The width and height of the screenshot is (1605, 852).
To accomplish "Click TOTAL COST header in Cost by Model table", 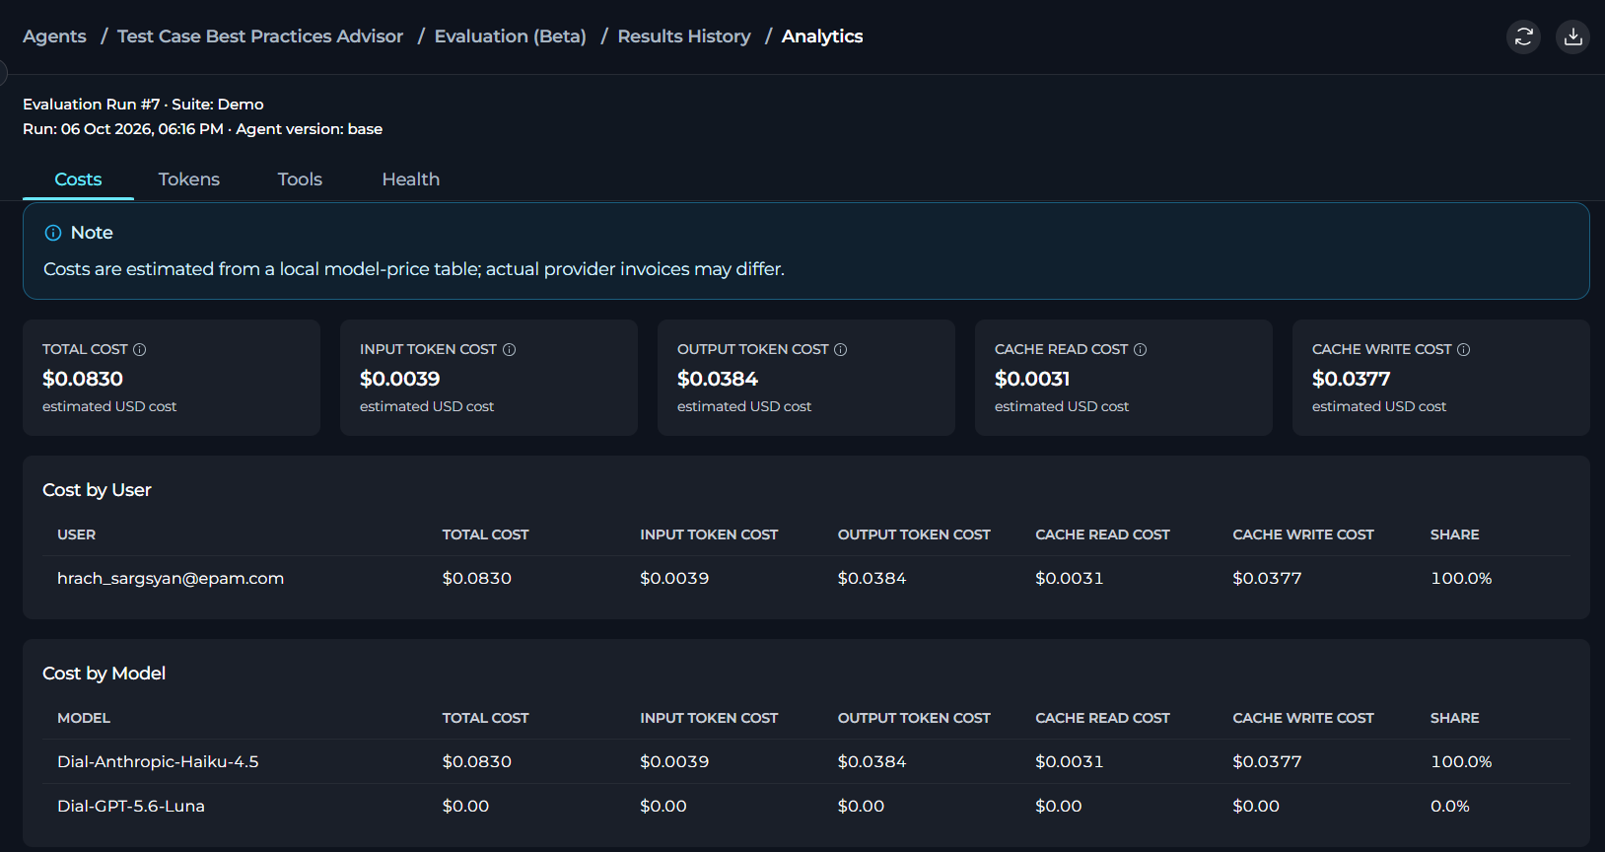I will (486, 718).
